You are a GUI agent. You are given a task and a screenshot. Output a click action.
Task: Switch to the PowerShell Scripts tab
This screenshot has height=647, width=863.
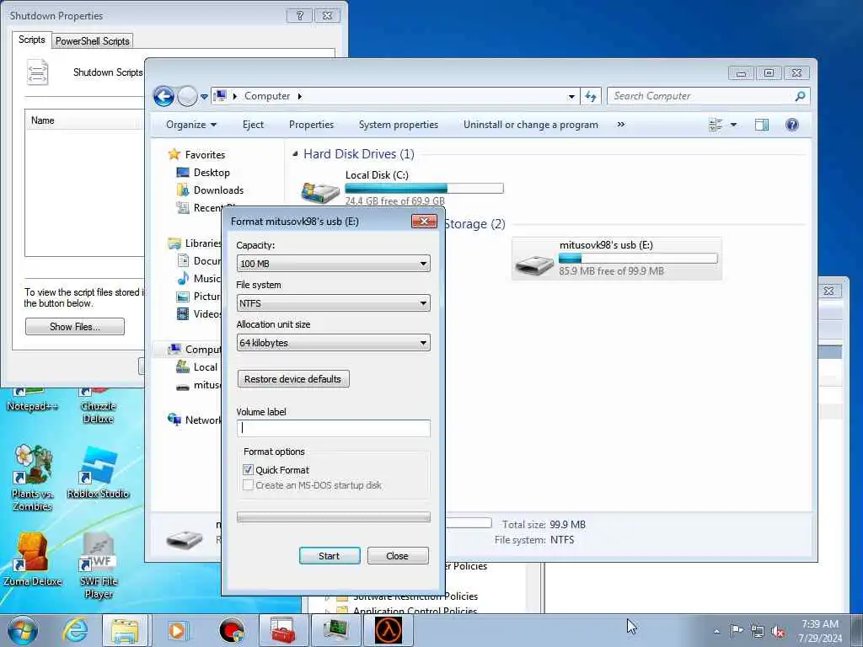pos(93,41)
